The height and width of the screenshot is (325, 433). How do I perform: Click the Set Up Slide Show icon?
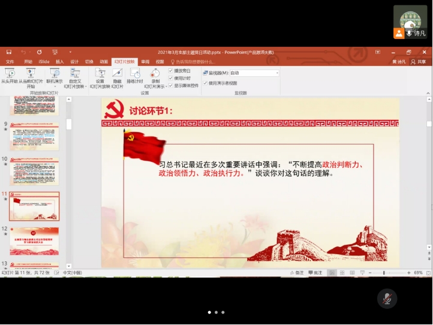(100, 75)
